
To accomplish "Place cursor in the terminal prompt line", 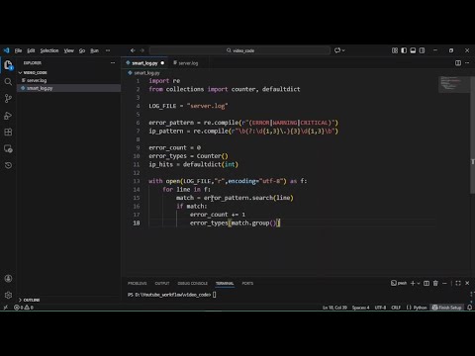I will [171, 295].
